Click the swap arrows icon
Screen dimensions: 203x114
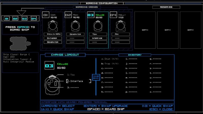(x=96, y=77)
